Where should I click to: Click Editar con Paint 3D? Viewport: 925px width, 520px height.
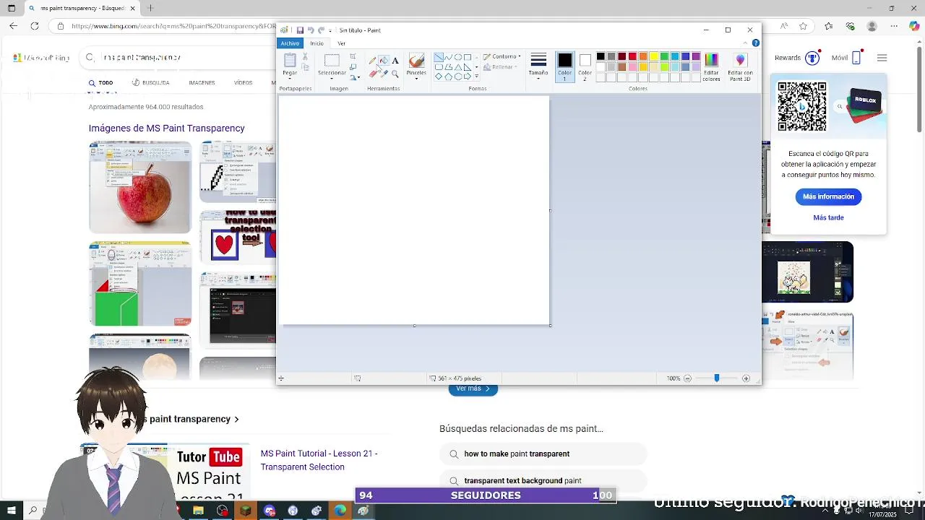click(x=740, y=66)
